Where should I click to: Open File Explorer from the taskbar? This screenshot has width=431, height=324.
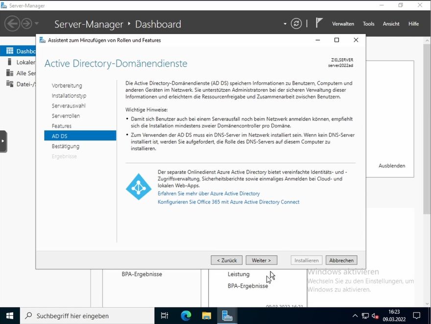click(206, 316)
